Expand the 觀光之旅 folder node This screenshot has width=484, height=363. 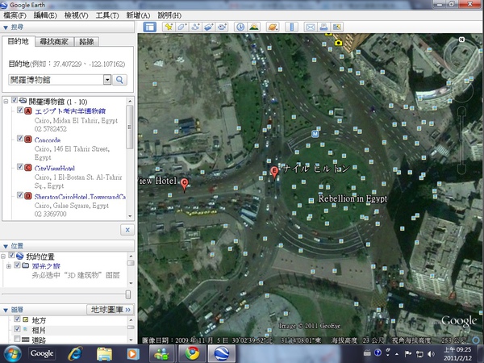tap(9, 265)
